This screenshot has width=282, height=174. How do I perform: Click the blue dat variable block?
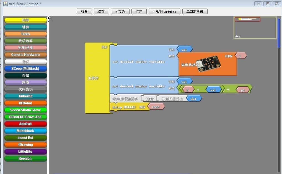(x=194, y=99)
